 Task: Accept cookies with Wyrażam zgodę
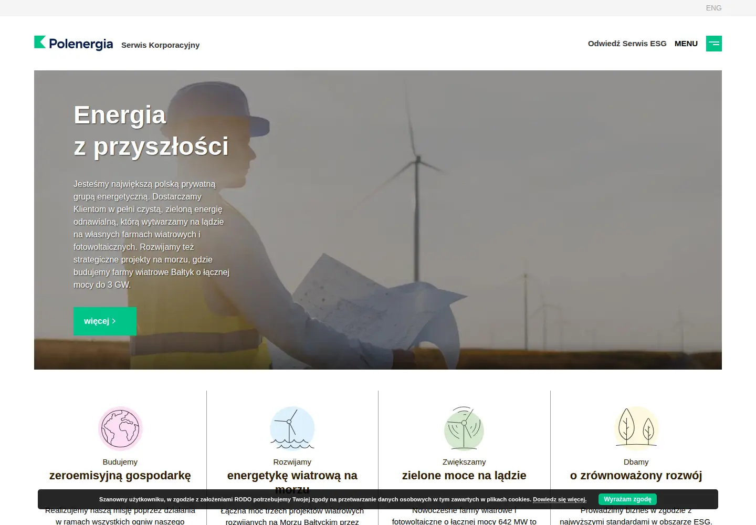pos(627,499)
